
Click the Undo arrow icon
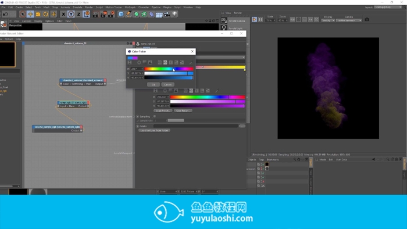click(x=5, y=15)
